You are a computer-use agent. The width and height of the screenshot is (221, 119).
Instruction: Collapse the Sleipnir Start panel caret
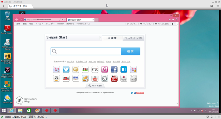(100, 38)
